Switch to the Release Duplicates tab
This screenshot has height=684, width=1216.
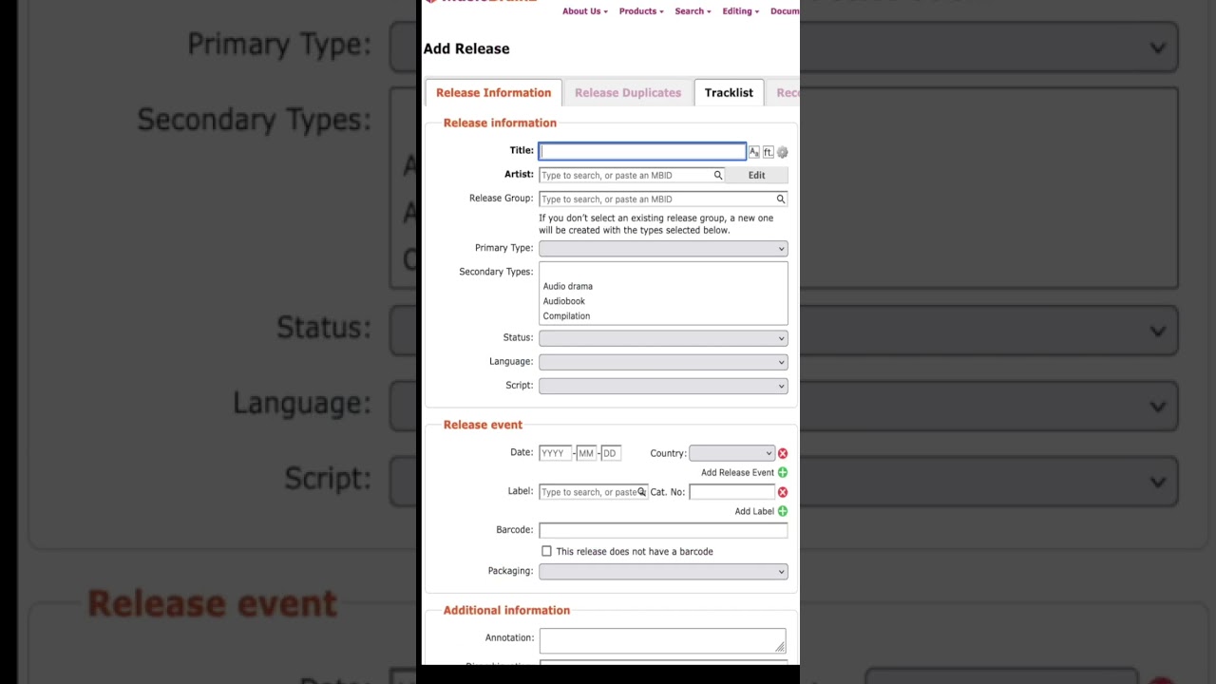(628, 92)
